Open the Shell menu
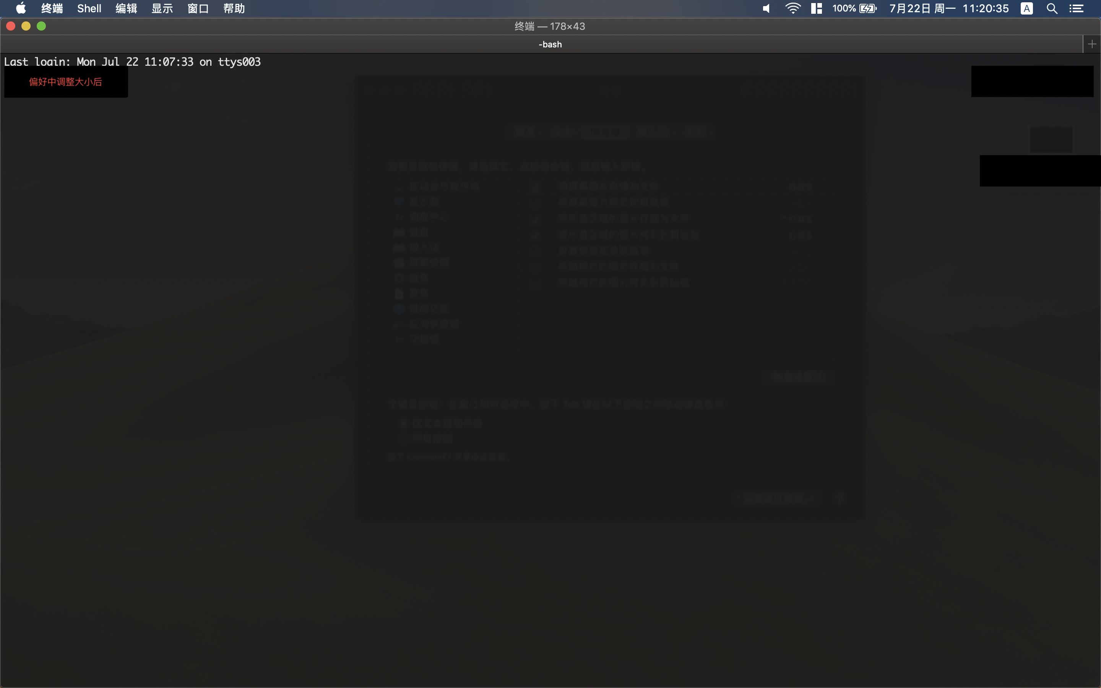Image resolution: width=1101 pixels, height=688 pixels. coord(89,8)
